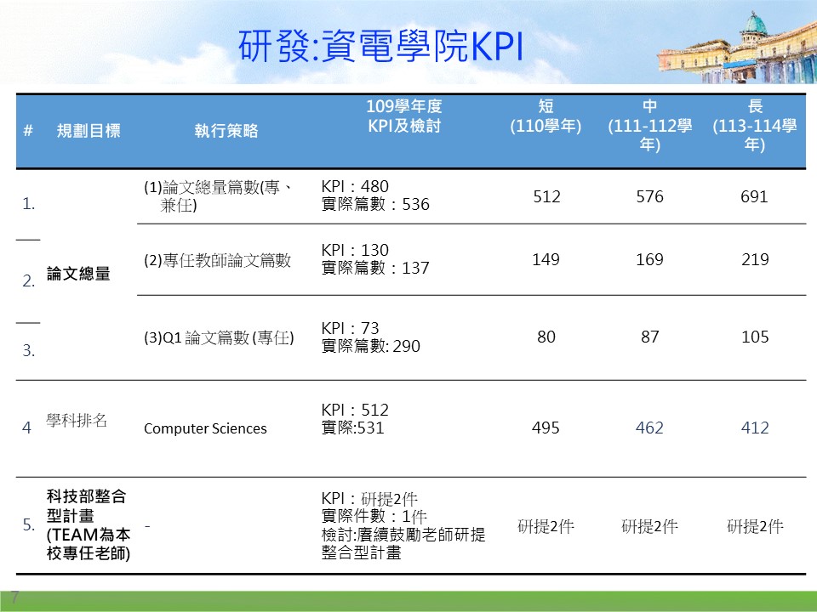The width and height of the screenshot is (817, 612).
Task: Click the value 105
Action: [755, 337]
